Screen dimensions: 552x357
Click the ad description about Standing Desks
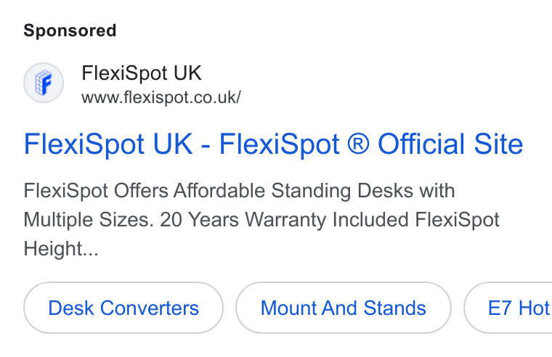tap(261, 219)
